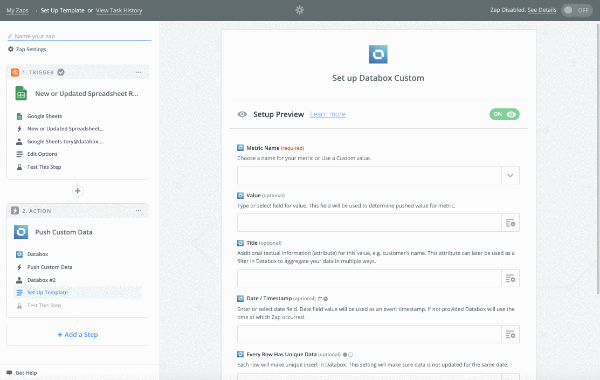The width and height of the screenshot is (600, 380).
Task: Select Databox #2 account item
Action: 42,280
